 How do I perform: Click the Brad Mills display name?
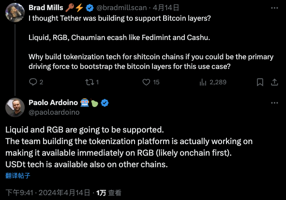click(x=46, y=8)
